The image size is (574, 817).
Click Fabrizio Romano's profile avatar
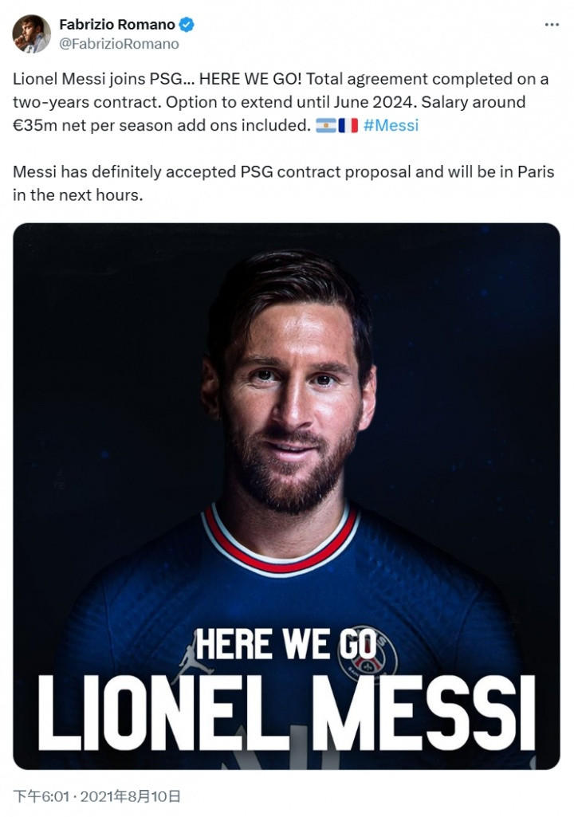pyautogui.click(x=32, y=33)
